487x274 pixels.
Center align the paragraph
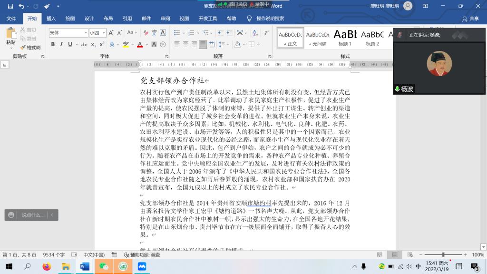pos(185,45)
